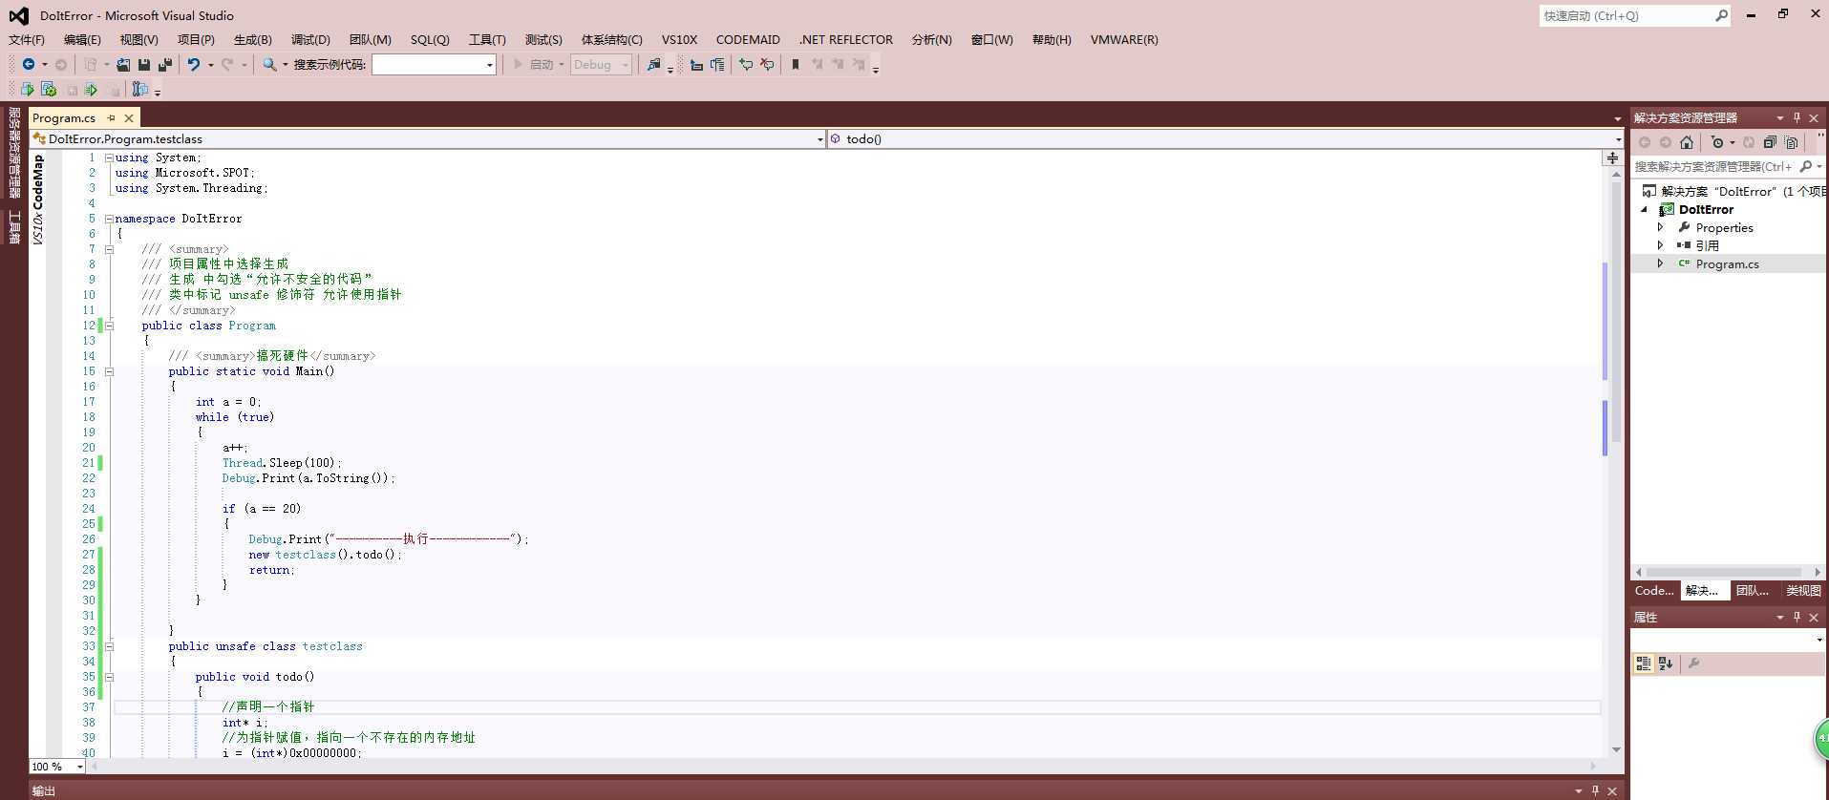Comment out selected lines icon
Image resolution: width=1829 pixels, height=800 pixels.
[746, 64]
